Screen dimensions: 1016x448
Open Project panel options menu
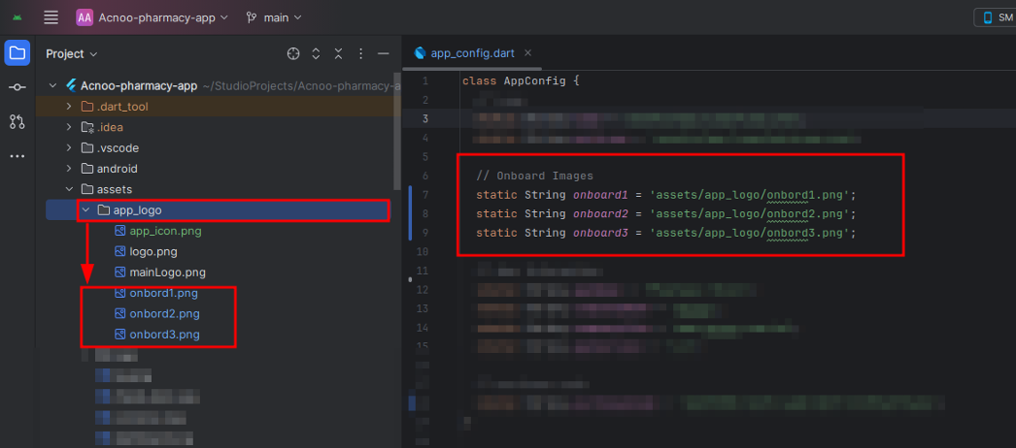(x=361, y=53)
